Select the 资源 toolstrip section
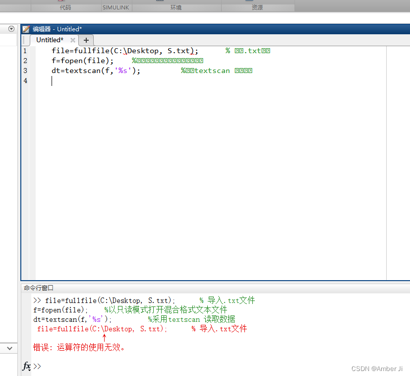Viewport: 410px width, 376px height. pos(257,7)
